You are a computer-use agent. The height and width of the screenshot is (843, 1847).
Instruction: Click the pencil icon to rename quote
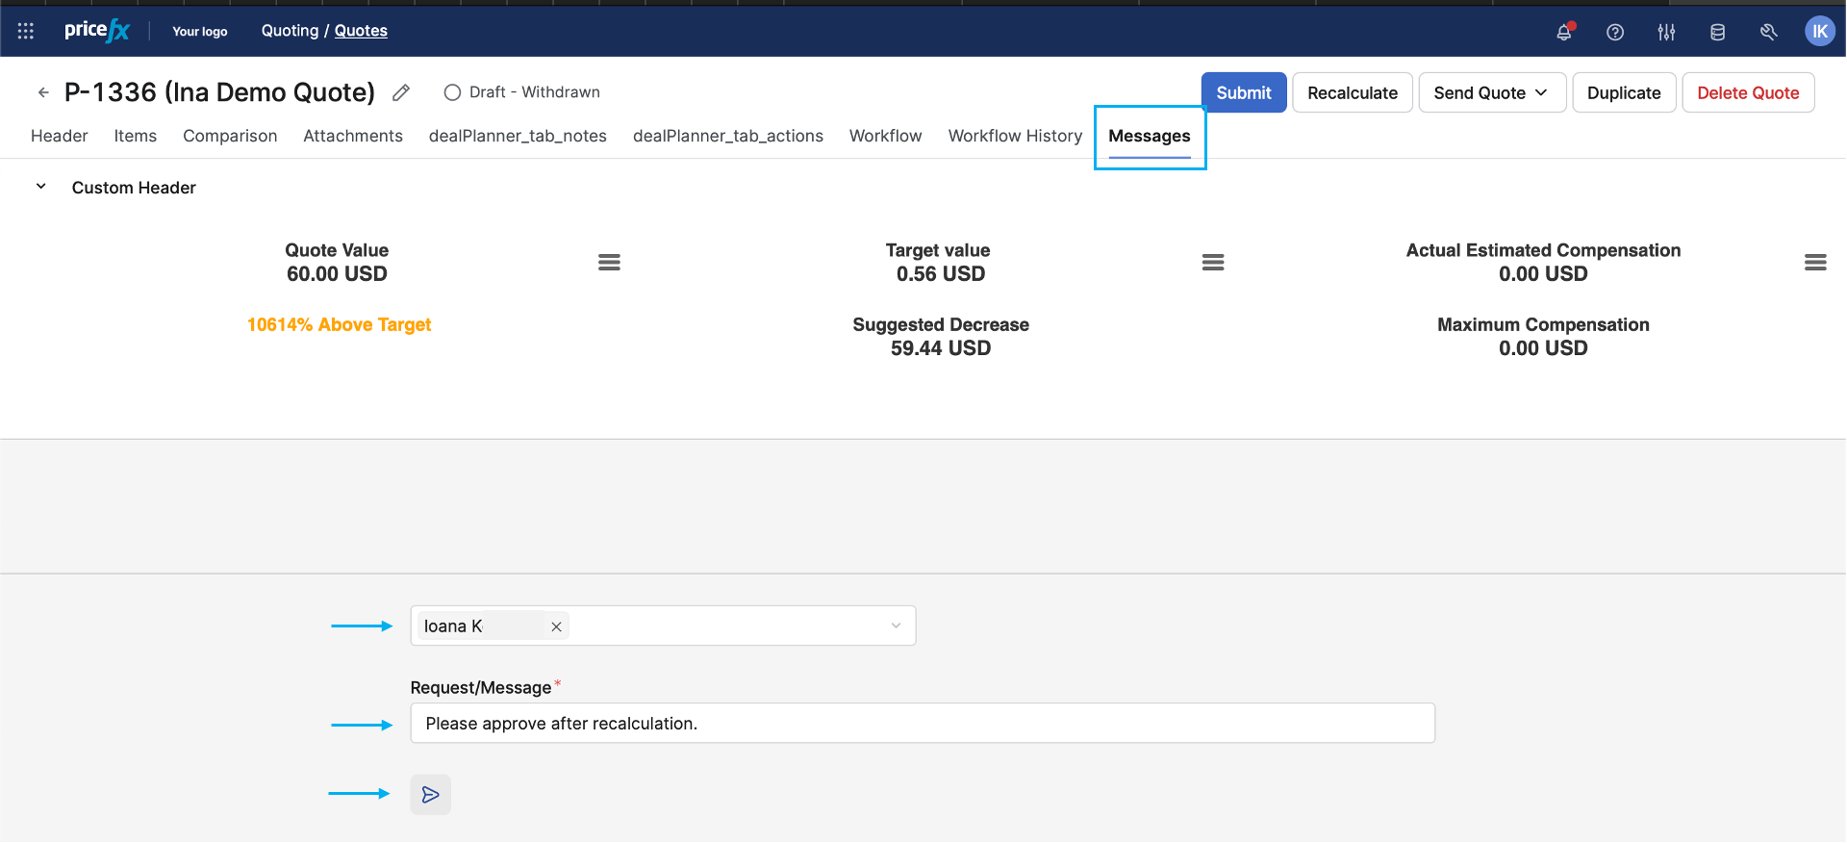pos(401,92)
